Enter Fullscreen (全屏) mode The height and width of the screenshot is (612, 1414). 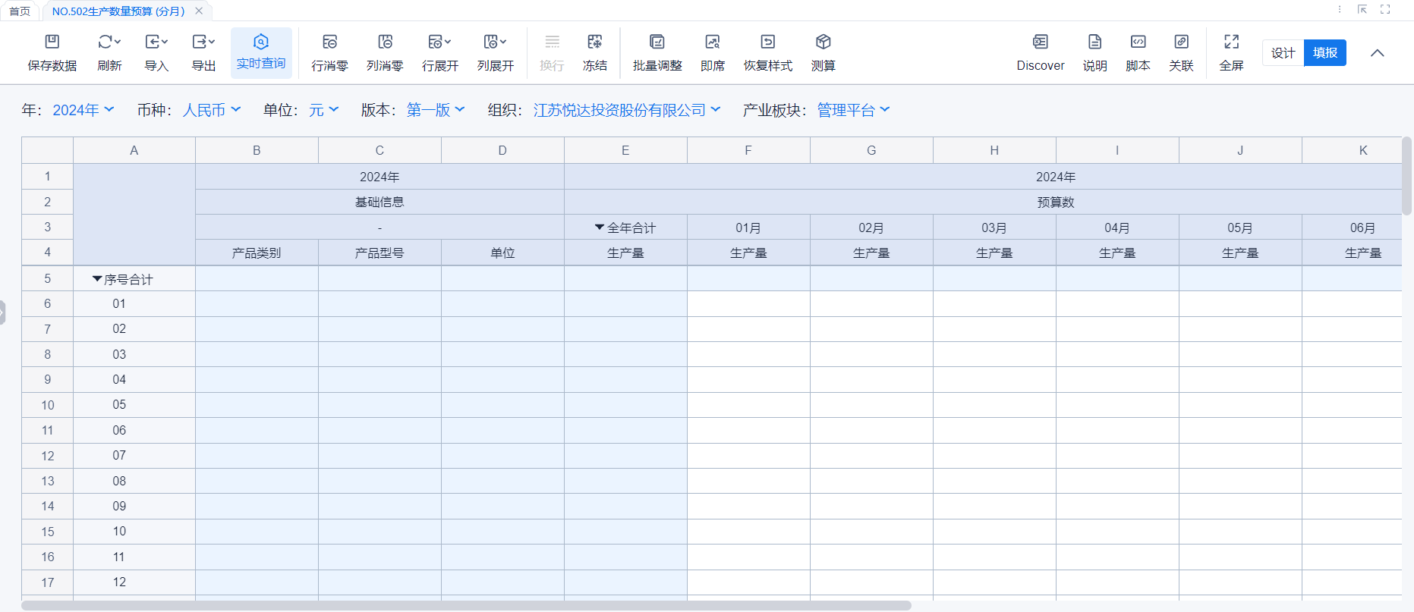pos(1231,42)
